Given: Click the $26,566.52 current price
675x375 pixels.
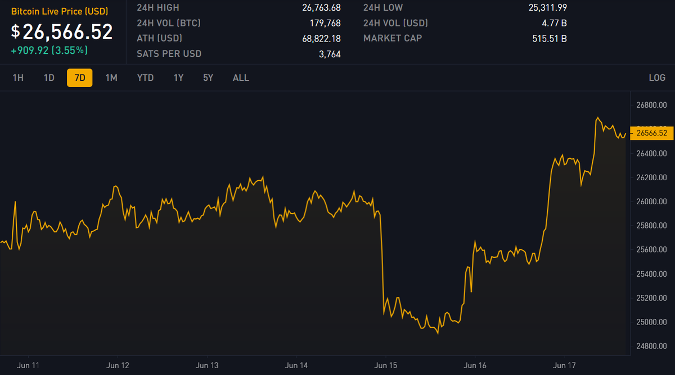Looking at the screenshot, I should (62, 31).
